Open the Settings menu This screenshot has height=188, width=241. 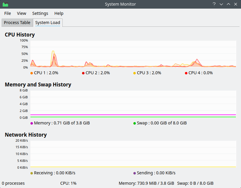pyautogui.click(x=40, y=13)
